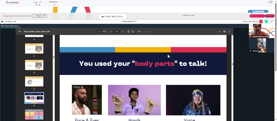Screen dimensions: 277x121
Task: Click the Hands boy with gloves image
Action: click(134, 100)
